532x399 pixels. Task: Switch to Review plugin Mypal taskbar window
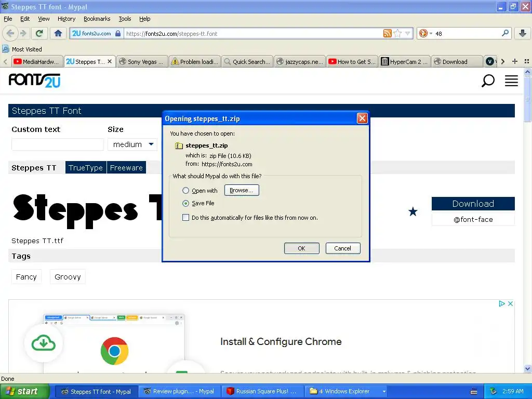[x=180, y=391]
